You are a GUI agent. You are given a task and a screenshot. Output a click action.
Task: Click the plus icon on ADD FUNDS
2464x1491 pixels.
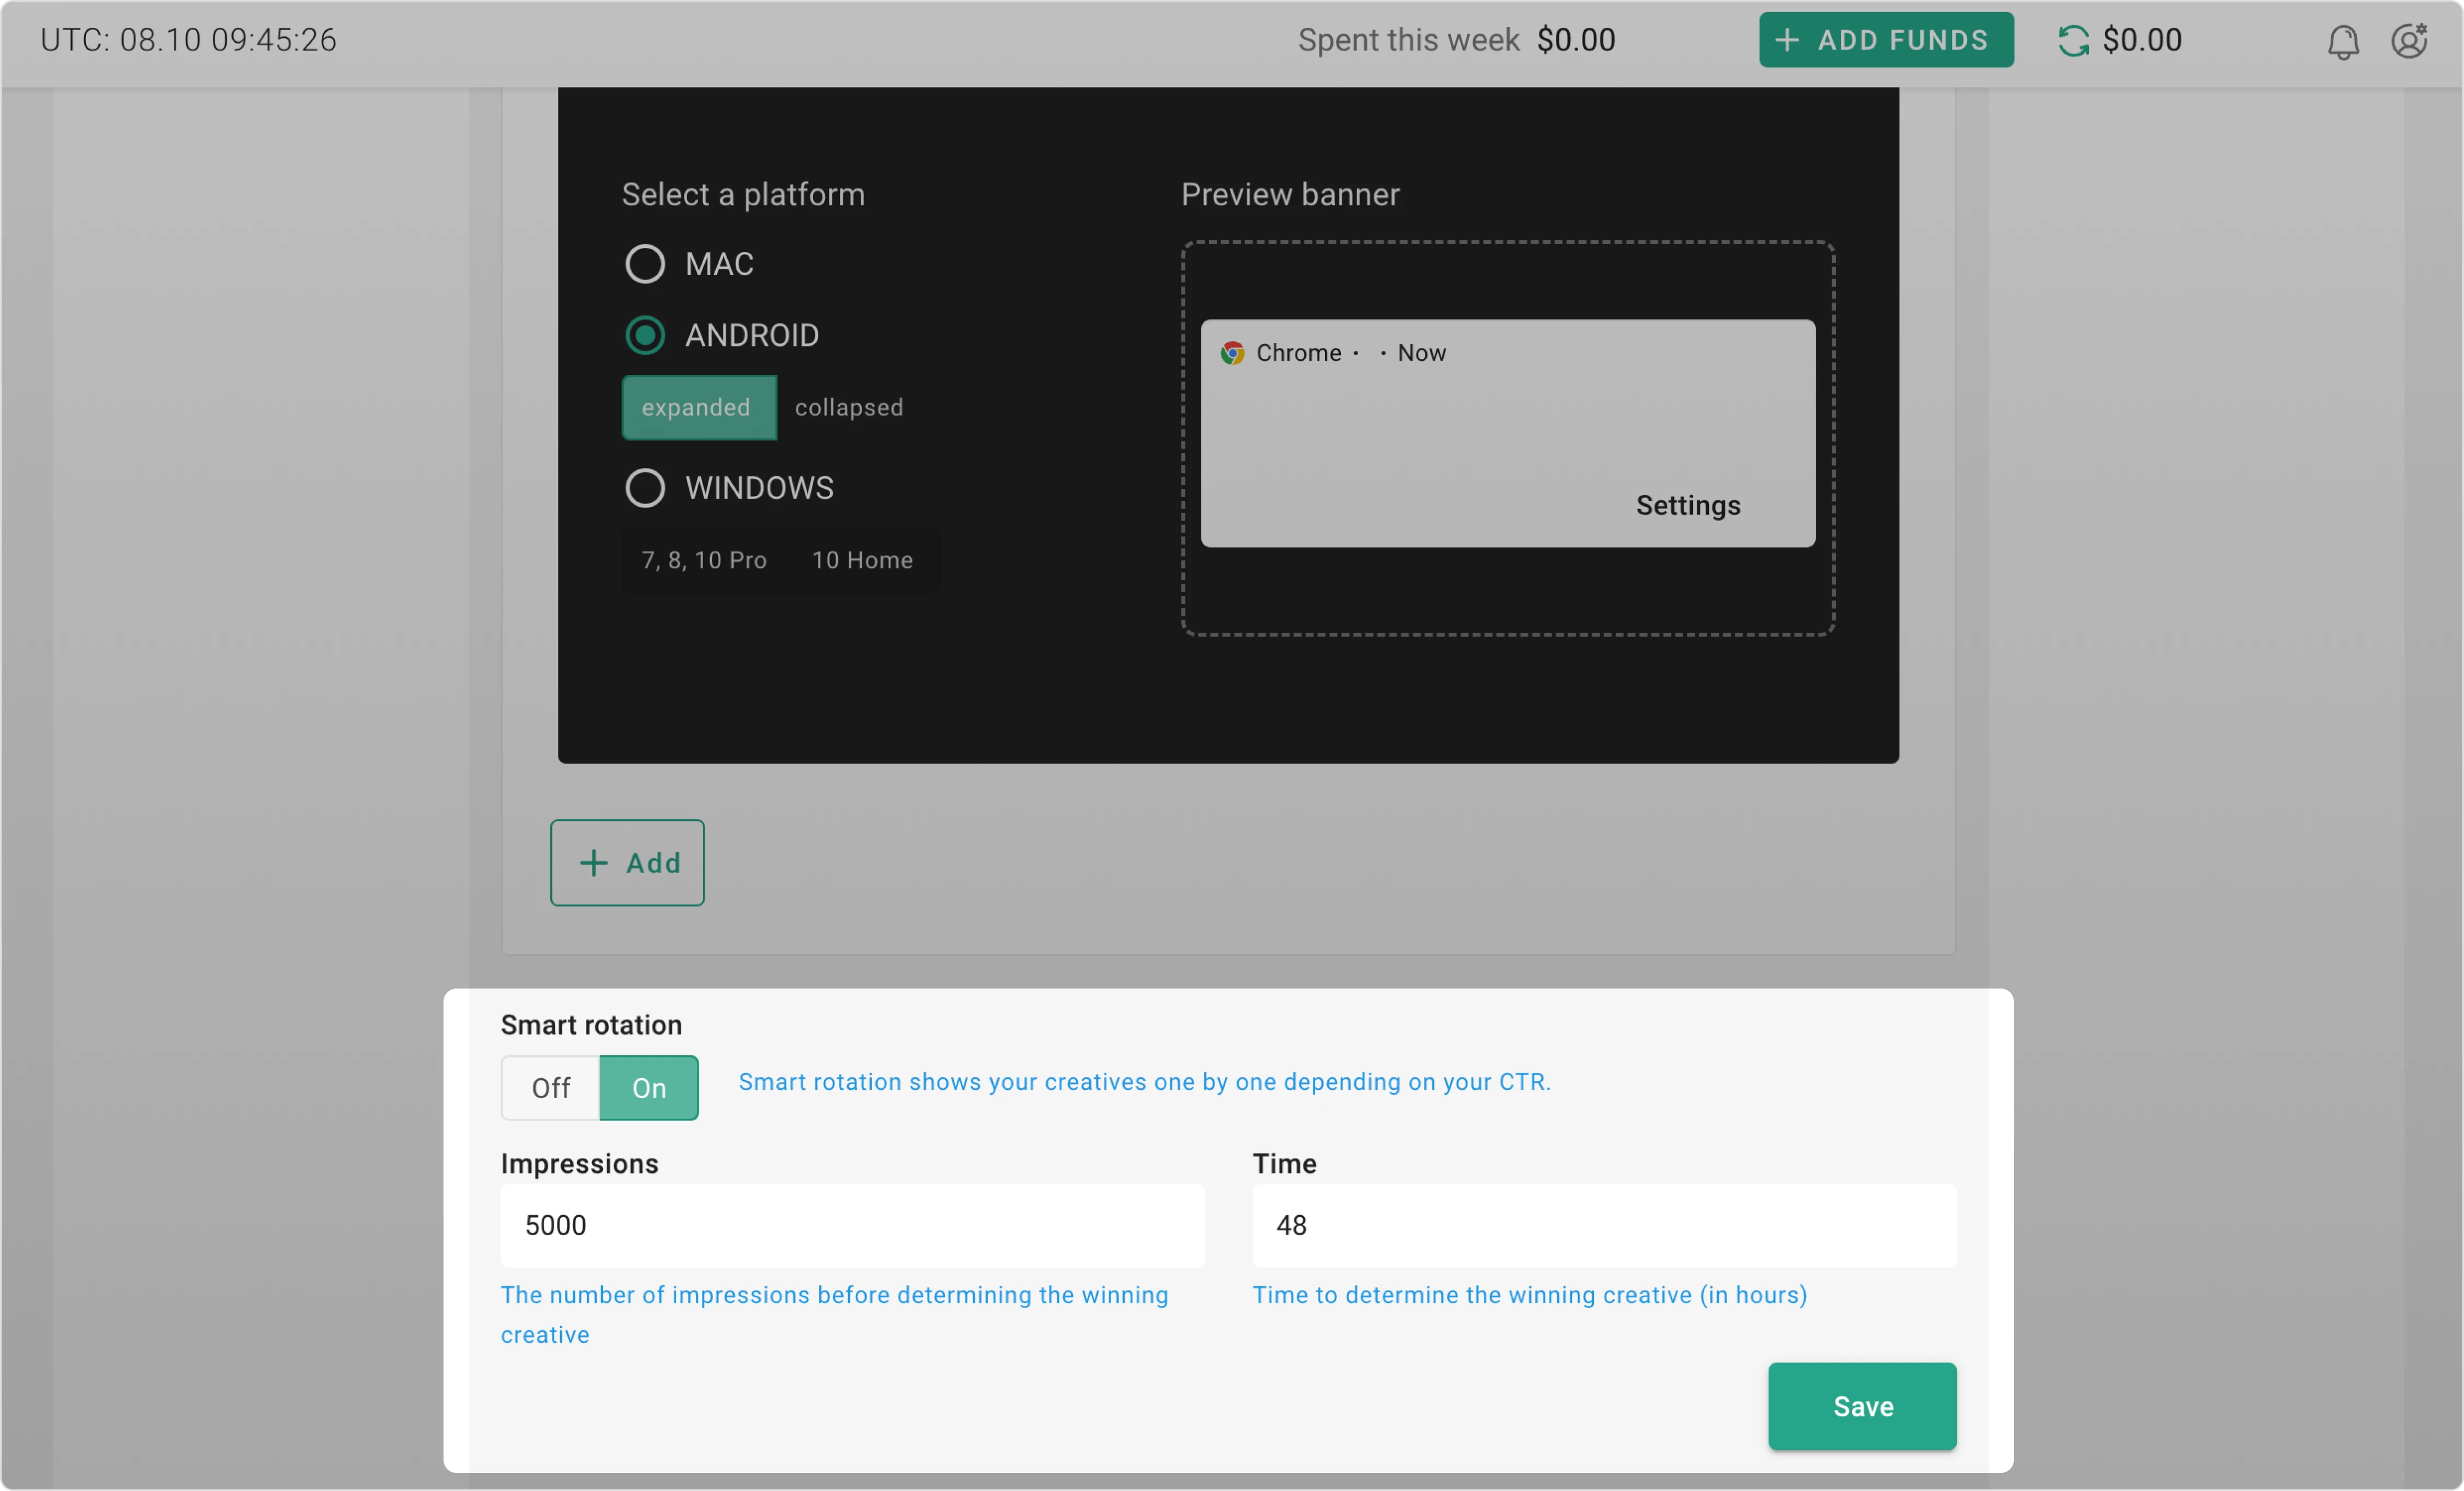click(x=1789, y=39)
